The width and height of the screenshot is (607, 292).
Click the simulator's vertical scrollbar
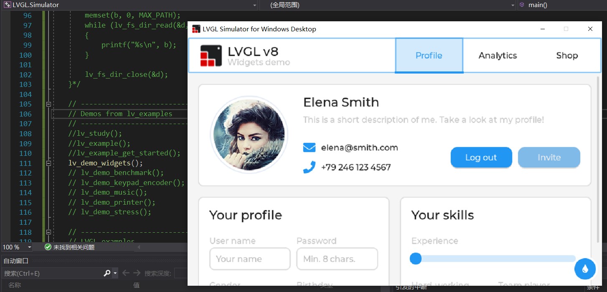(598, 159)
